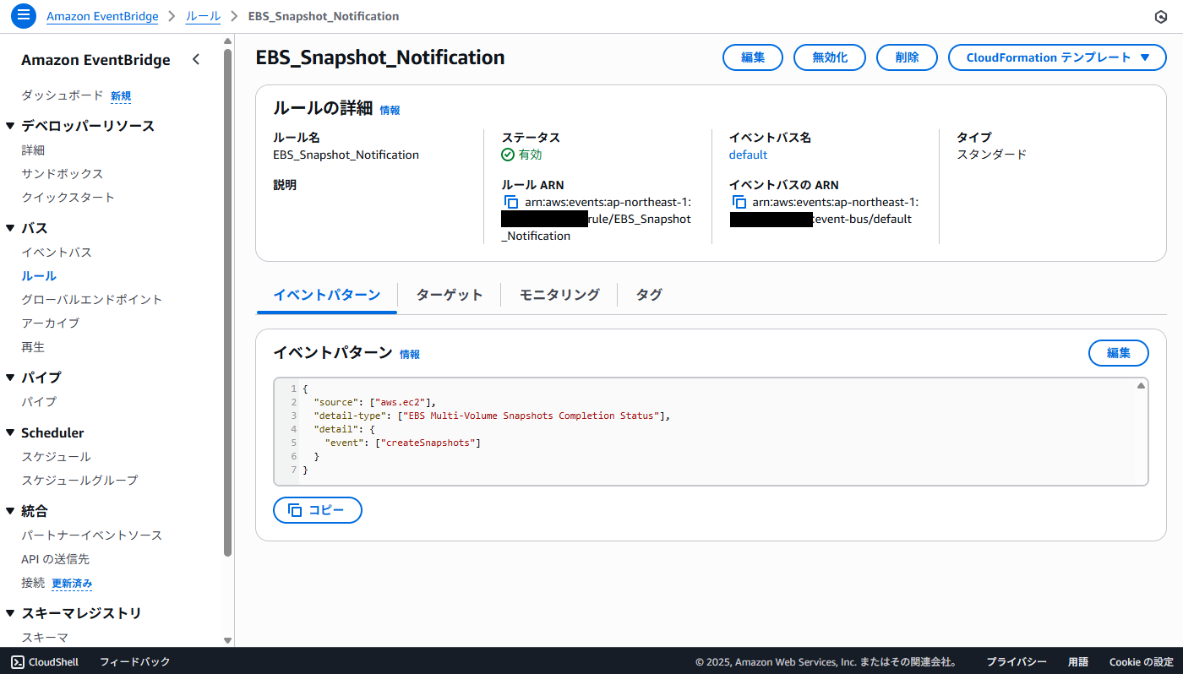
Task: Open スケジュールグループ in the sidebar
Action: coord(79,481)
